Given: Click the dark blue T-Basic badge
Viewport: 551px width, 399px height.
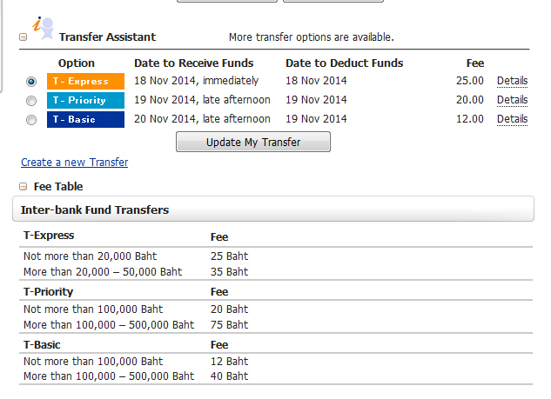Looking at the screenshot, I should (x=86, y=119).
